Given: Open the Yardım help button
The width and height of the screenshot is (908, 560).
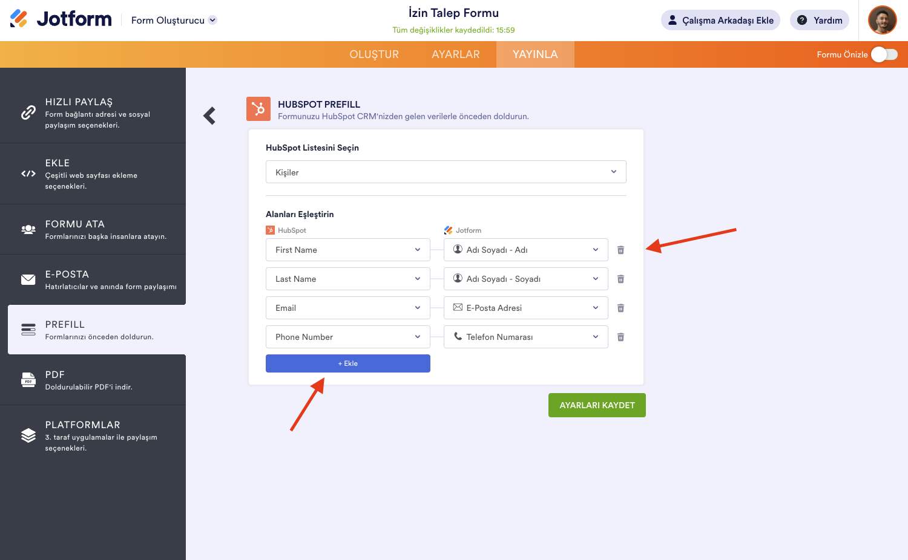Looking at the screenshot, I should tap(820, 20).
